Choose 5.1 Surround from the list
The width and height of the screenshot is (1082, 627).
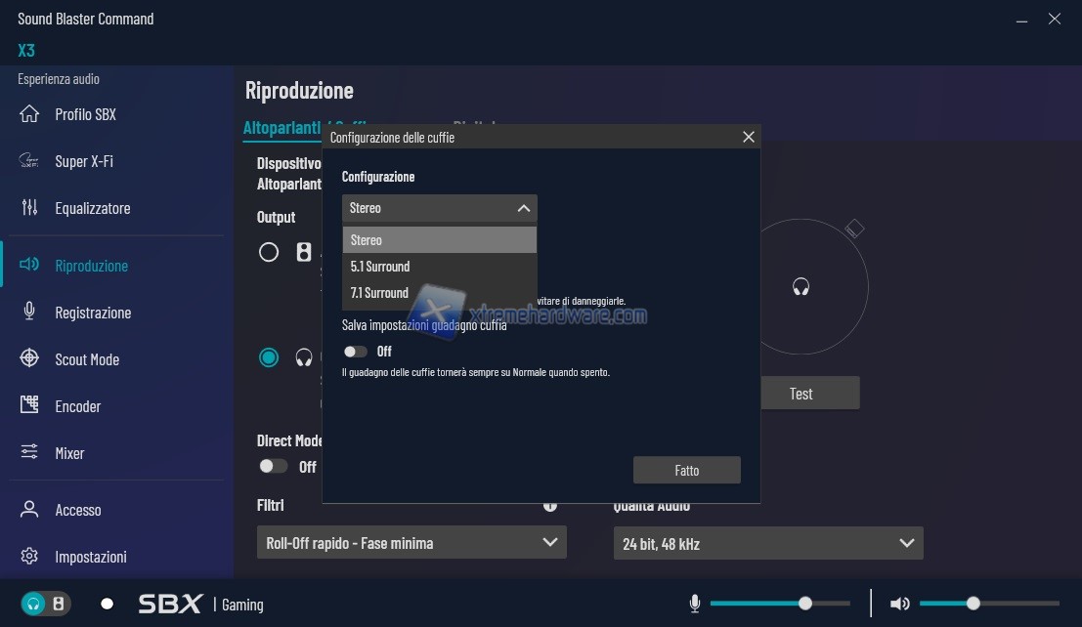point(380,267)
